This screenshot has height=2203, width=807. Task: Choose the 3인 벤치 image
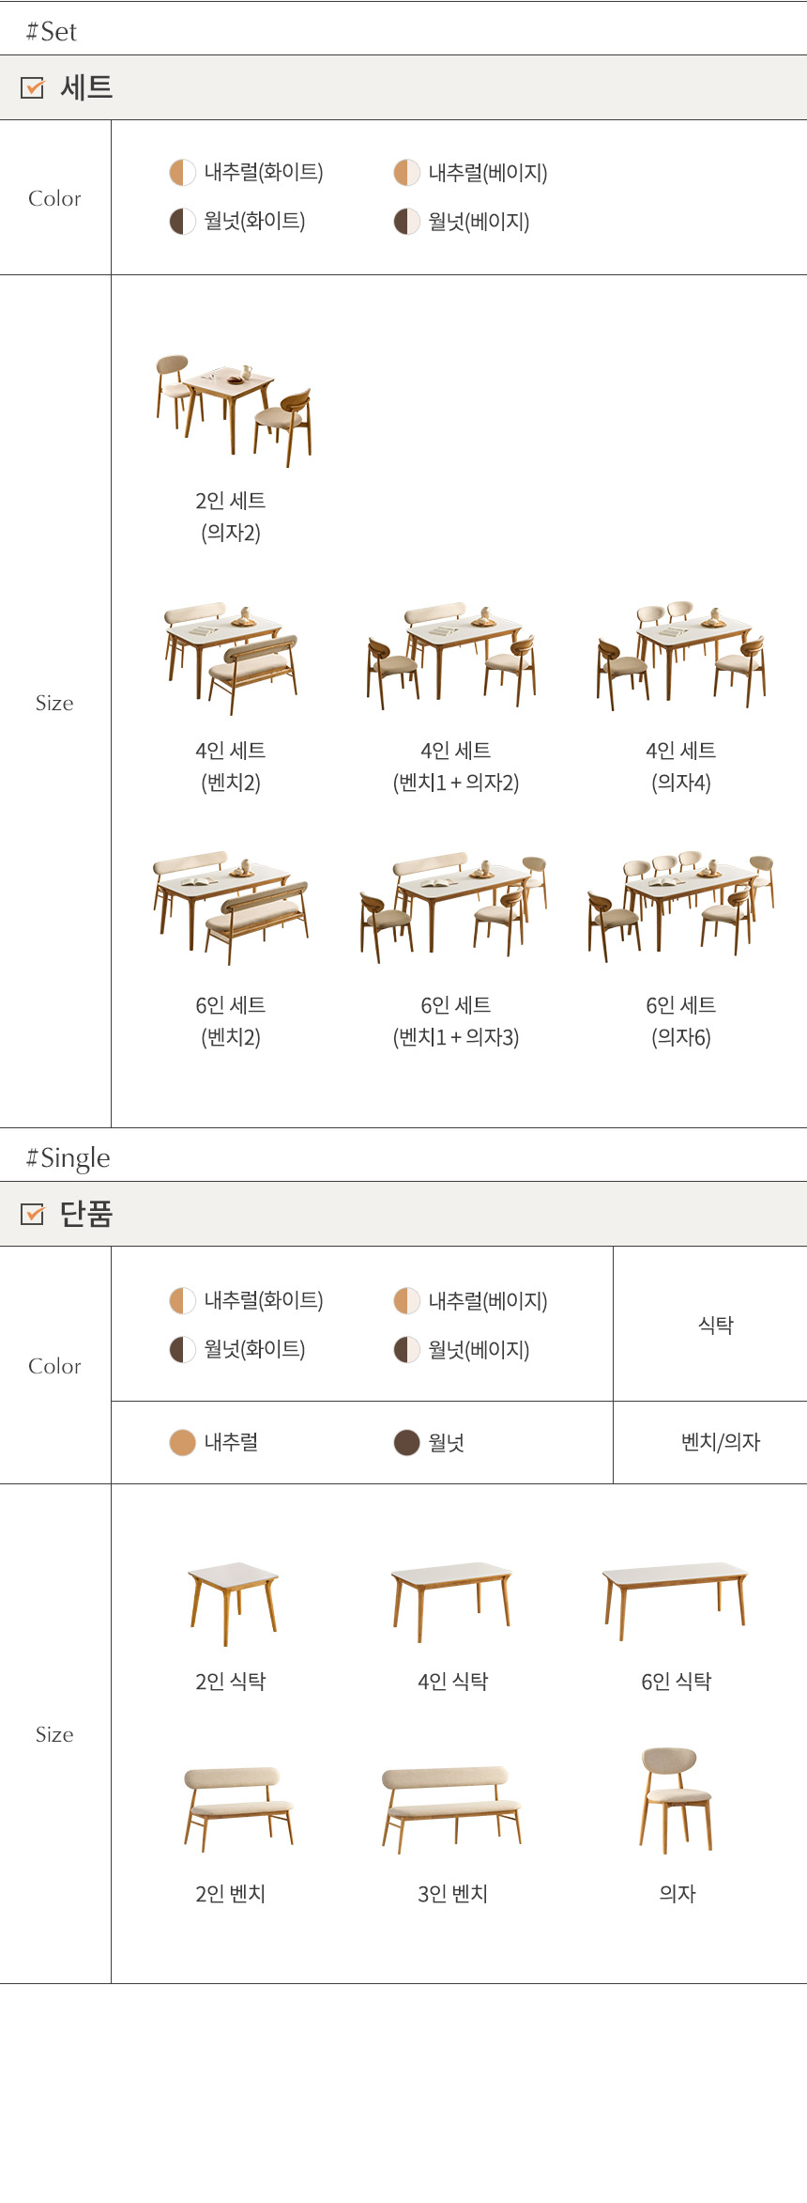coord(451,1807)
